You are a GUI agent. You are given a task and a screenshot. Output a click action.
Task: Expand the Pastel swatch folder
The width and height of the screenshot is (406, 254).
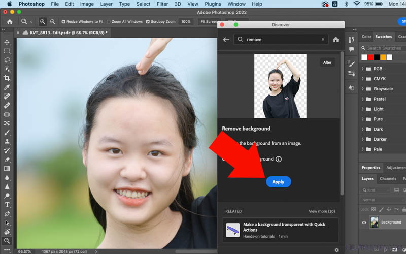[363, 99]
